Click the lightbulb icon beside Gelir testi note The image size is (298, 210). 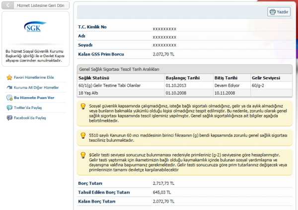[83, 155]
